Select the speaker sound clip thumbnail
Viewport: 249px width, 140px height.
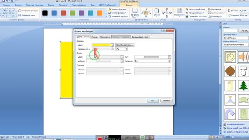click(x=243, y=57)
